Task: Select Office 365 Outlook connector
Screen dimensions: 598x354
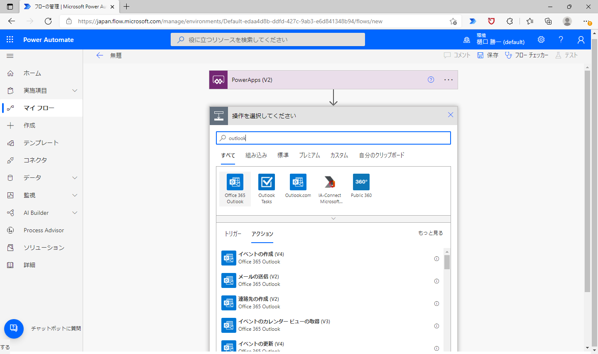Action: pyautogui.click(x=235, y=189)
